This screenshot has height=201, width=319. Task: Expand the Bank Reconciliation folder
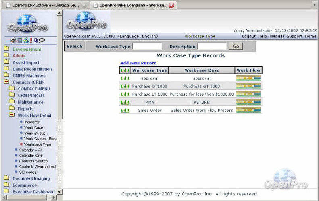coord(6,69)
